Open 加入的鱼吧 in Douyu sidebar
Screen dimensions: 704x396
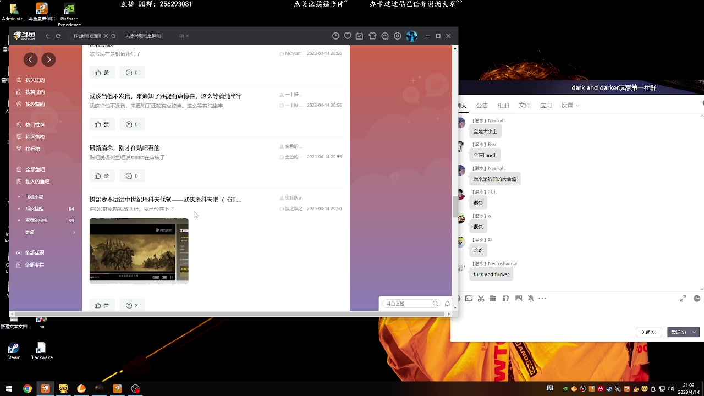click(37, 182)
